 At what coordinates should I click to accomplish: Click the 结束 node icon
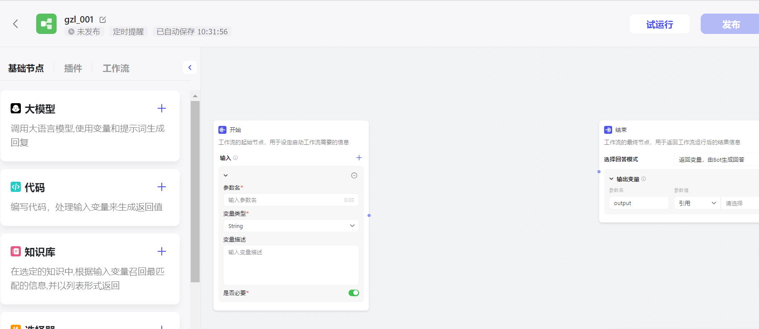[x=608, y=130]
